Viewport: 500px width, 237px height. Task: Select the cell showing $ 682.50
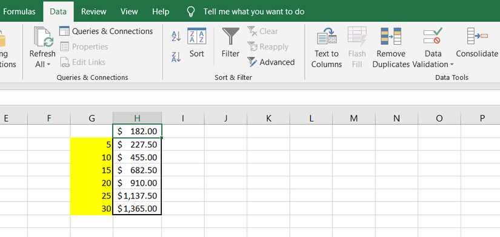[x=137, y=170]
